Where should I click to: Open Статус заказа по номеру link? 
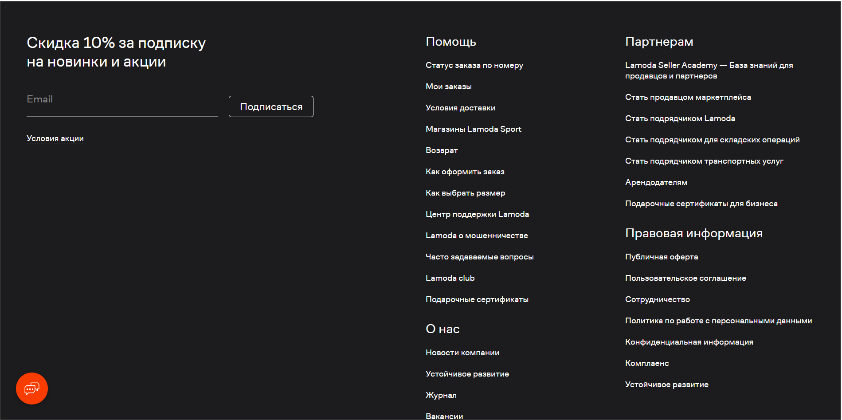[x=474, y=65]
